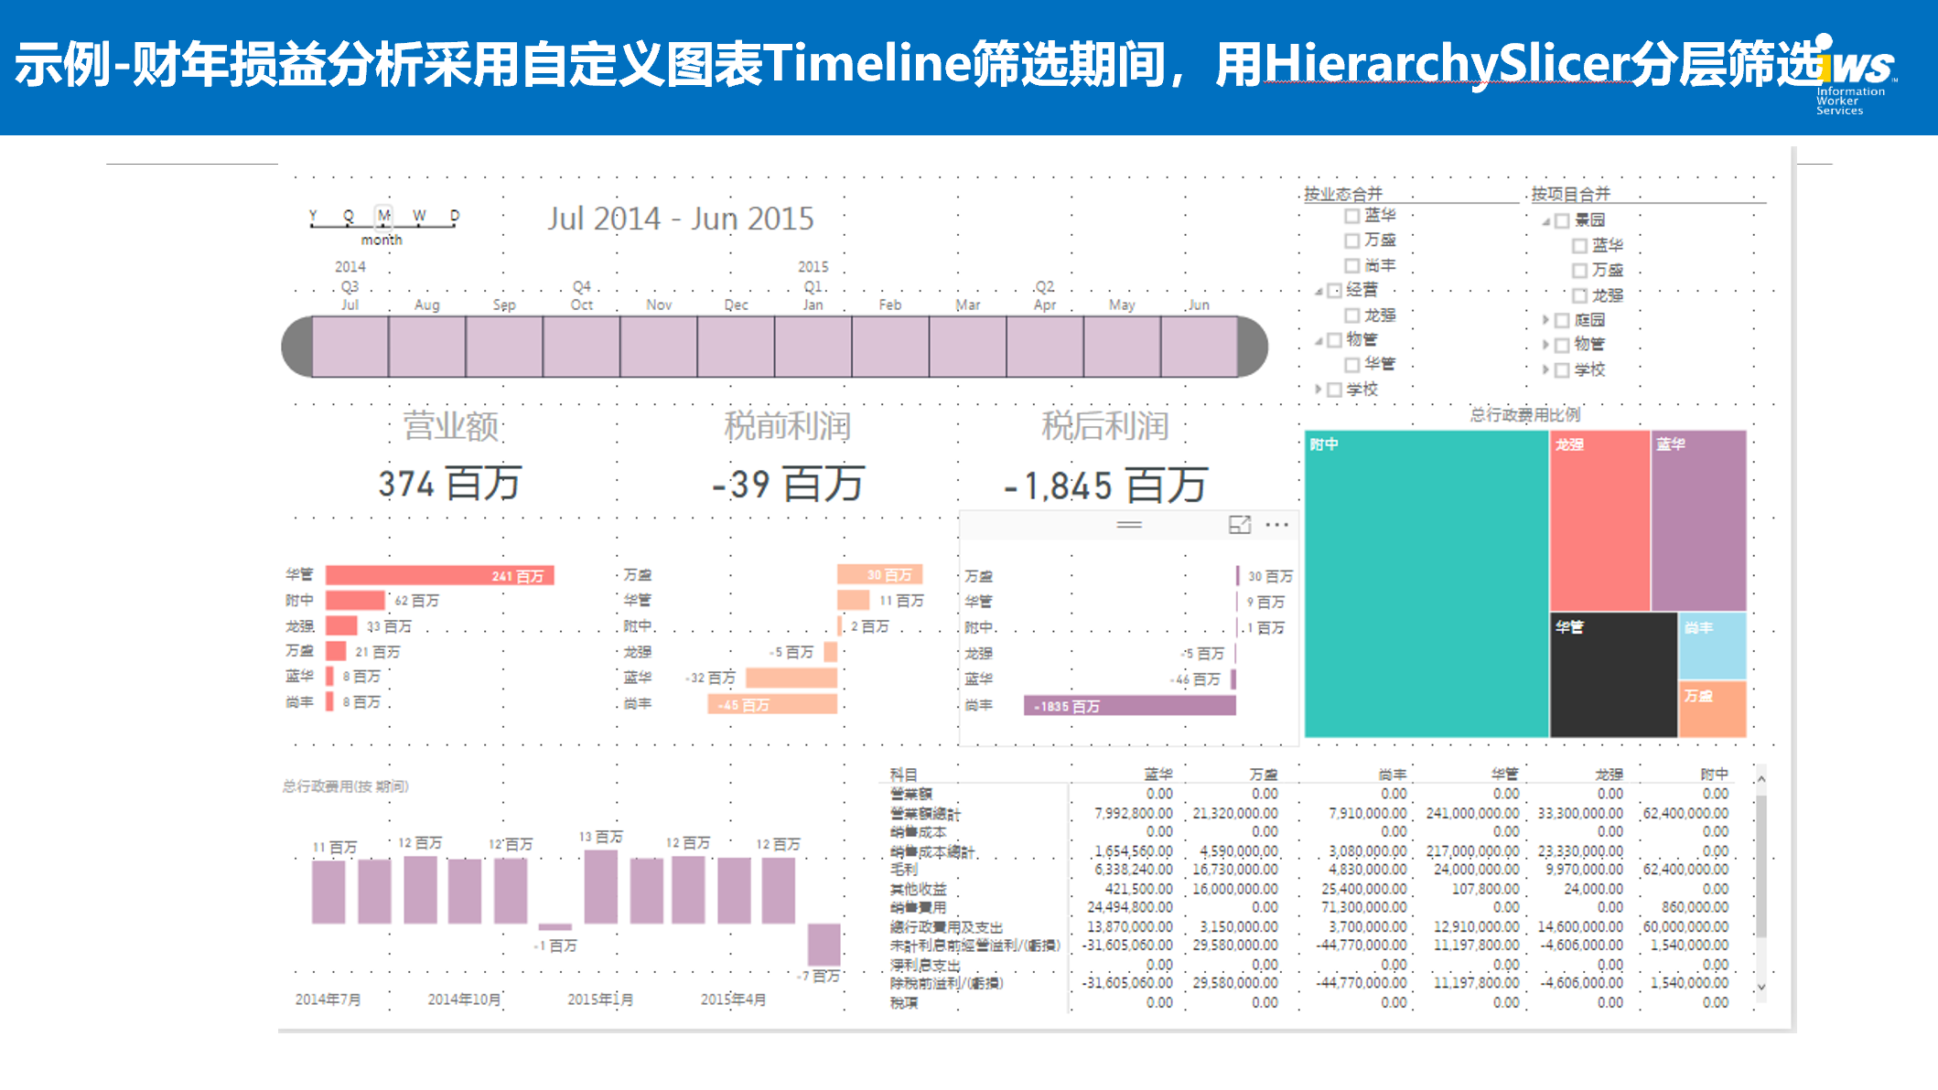Check 龙强 in 按项目合并 slicer
The height and width of the screenshot is (1090, 1938).
click(x=1579, y=295)
